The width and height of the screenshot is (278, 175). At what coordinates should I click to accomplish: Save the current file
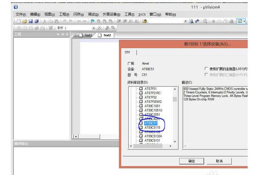(x=30, y=21)
